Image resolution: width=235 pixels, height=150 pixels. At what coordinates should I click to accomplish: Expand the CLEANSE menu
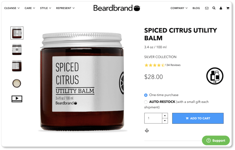click(x=12, y=8)
